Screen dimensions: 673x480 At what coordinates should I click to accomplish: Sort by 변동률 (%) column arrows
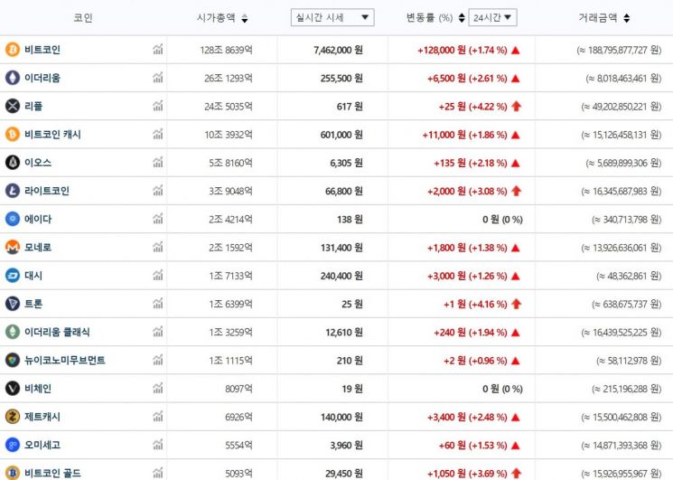pyautogui.click(x=462, y=17)
